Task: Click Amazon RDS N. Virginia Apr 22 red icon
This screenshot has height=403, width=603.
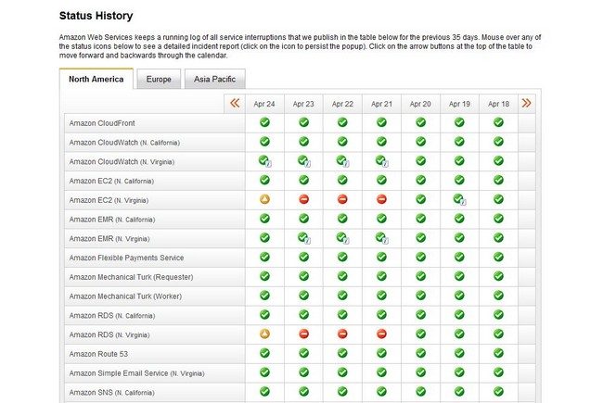Action: tap(342, 334)
